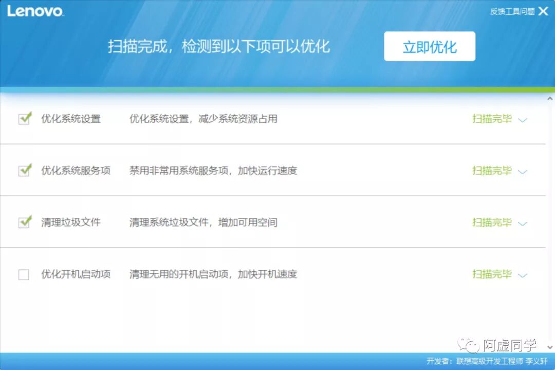
Task: Select the 优化系统设置 item label
Action: [x=71, y=119]
